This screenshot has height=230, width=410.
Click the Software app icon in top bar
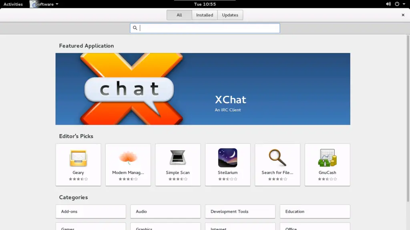pos(33,4)
